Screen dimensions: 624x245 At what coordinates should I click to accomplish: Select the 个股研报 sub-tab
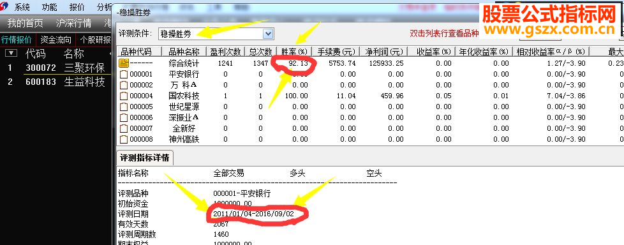click(x=96, y=40)
